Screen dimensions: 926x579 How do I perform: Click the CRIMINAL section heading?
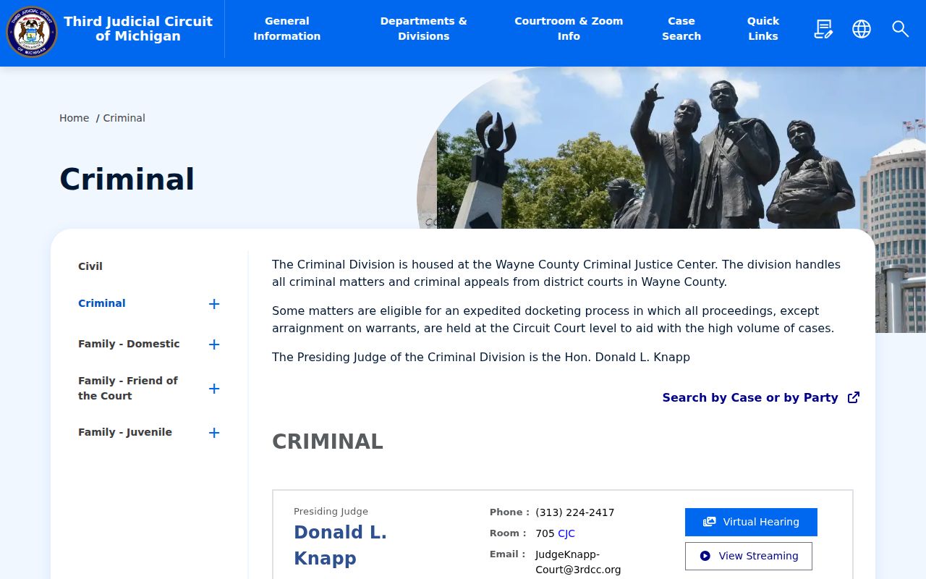point(328,441)
